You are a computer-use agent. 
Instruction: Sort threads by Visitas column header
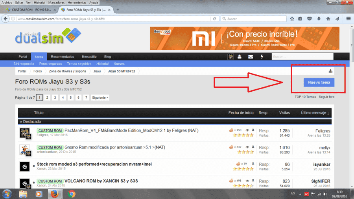click(284, 113)
